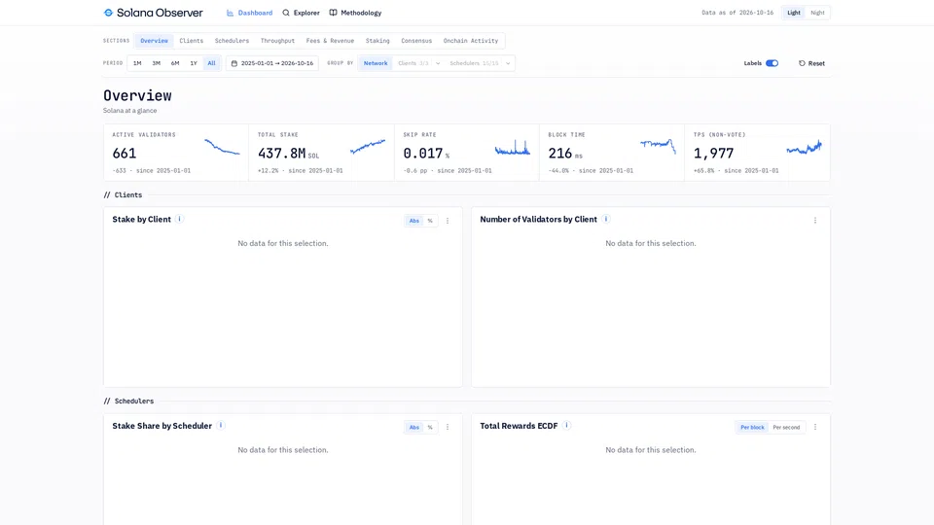Show info for Total Rewards ECDF
This screenshot has width=934, height=525.
[566, 426]
